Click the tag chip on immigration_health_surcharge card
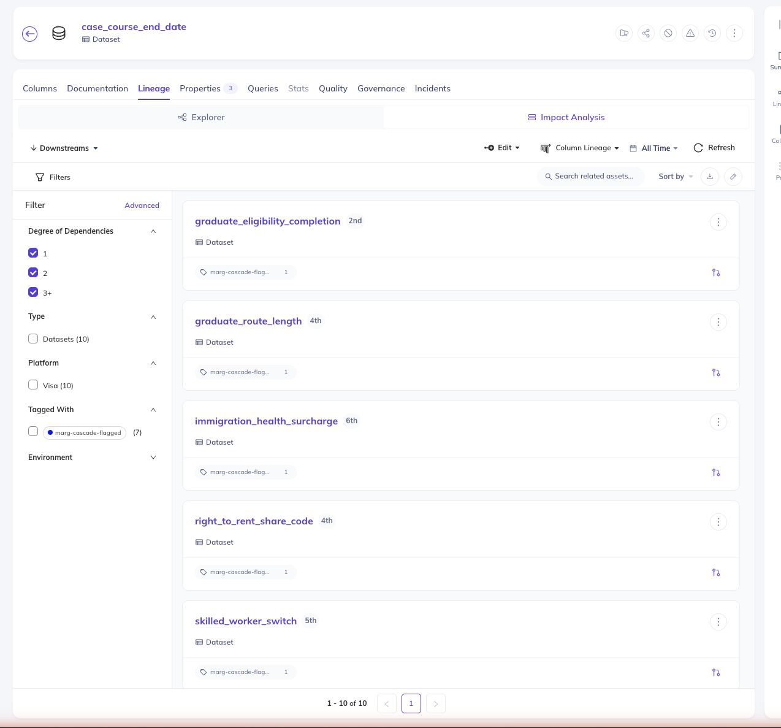 (x=245, y=472)
